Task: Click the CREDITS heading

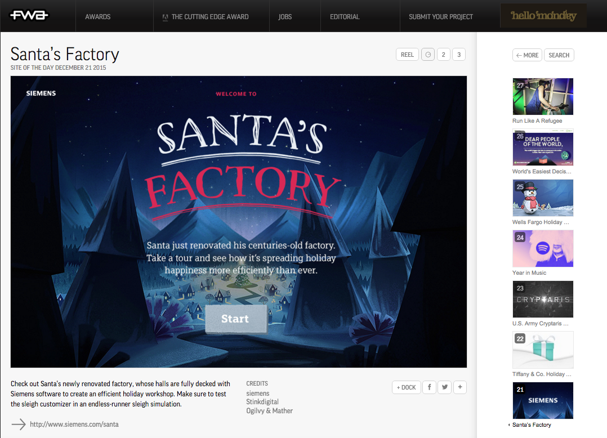Action: tap(257, 383)
